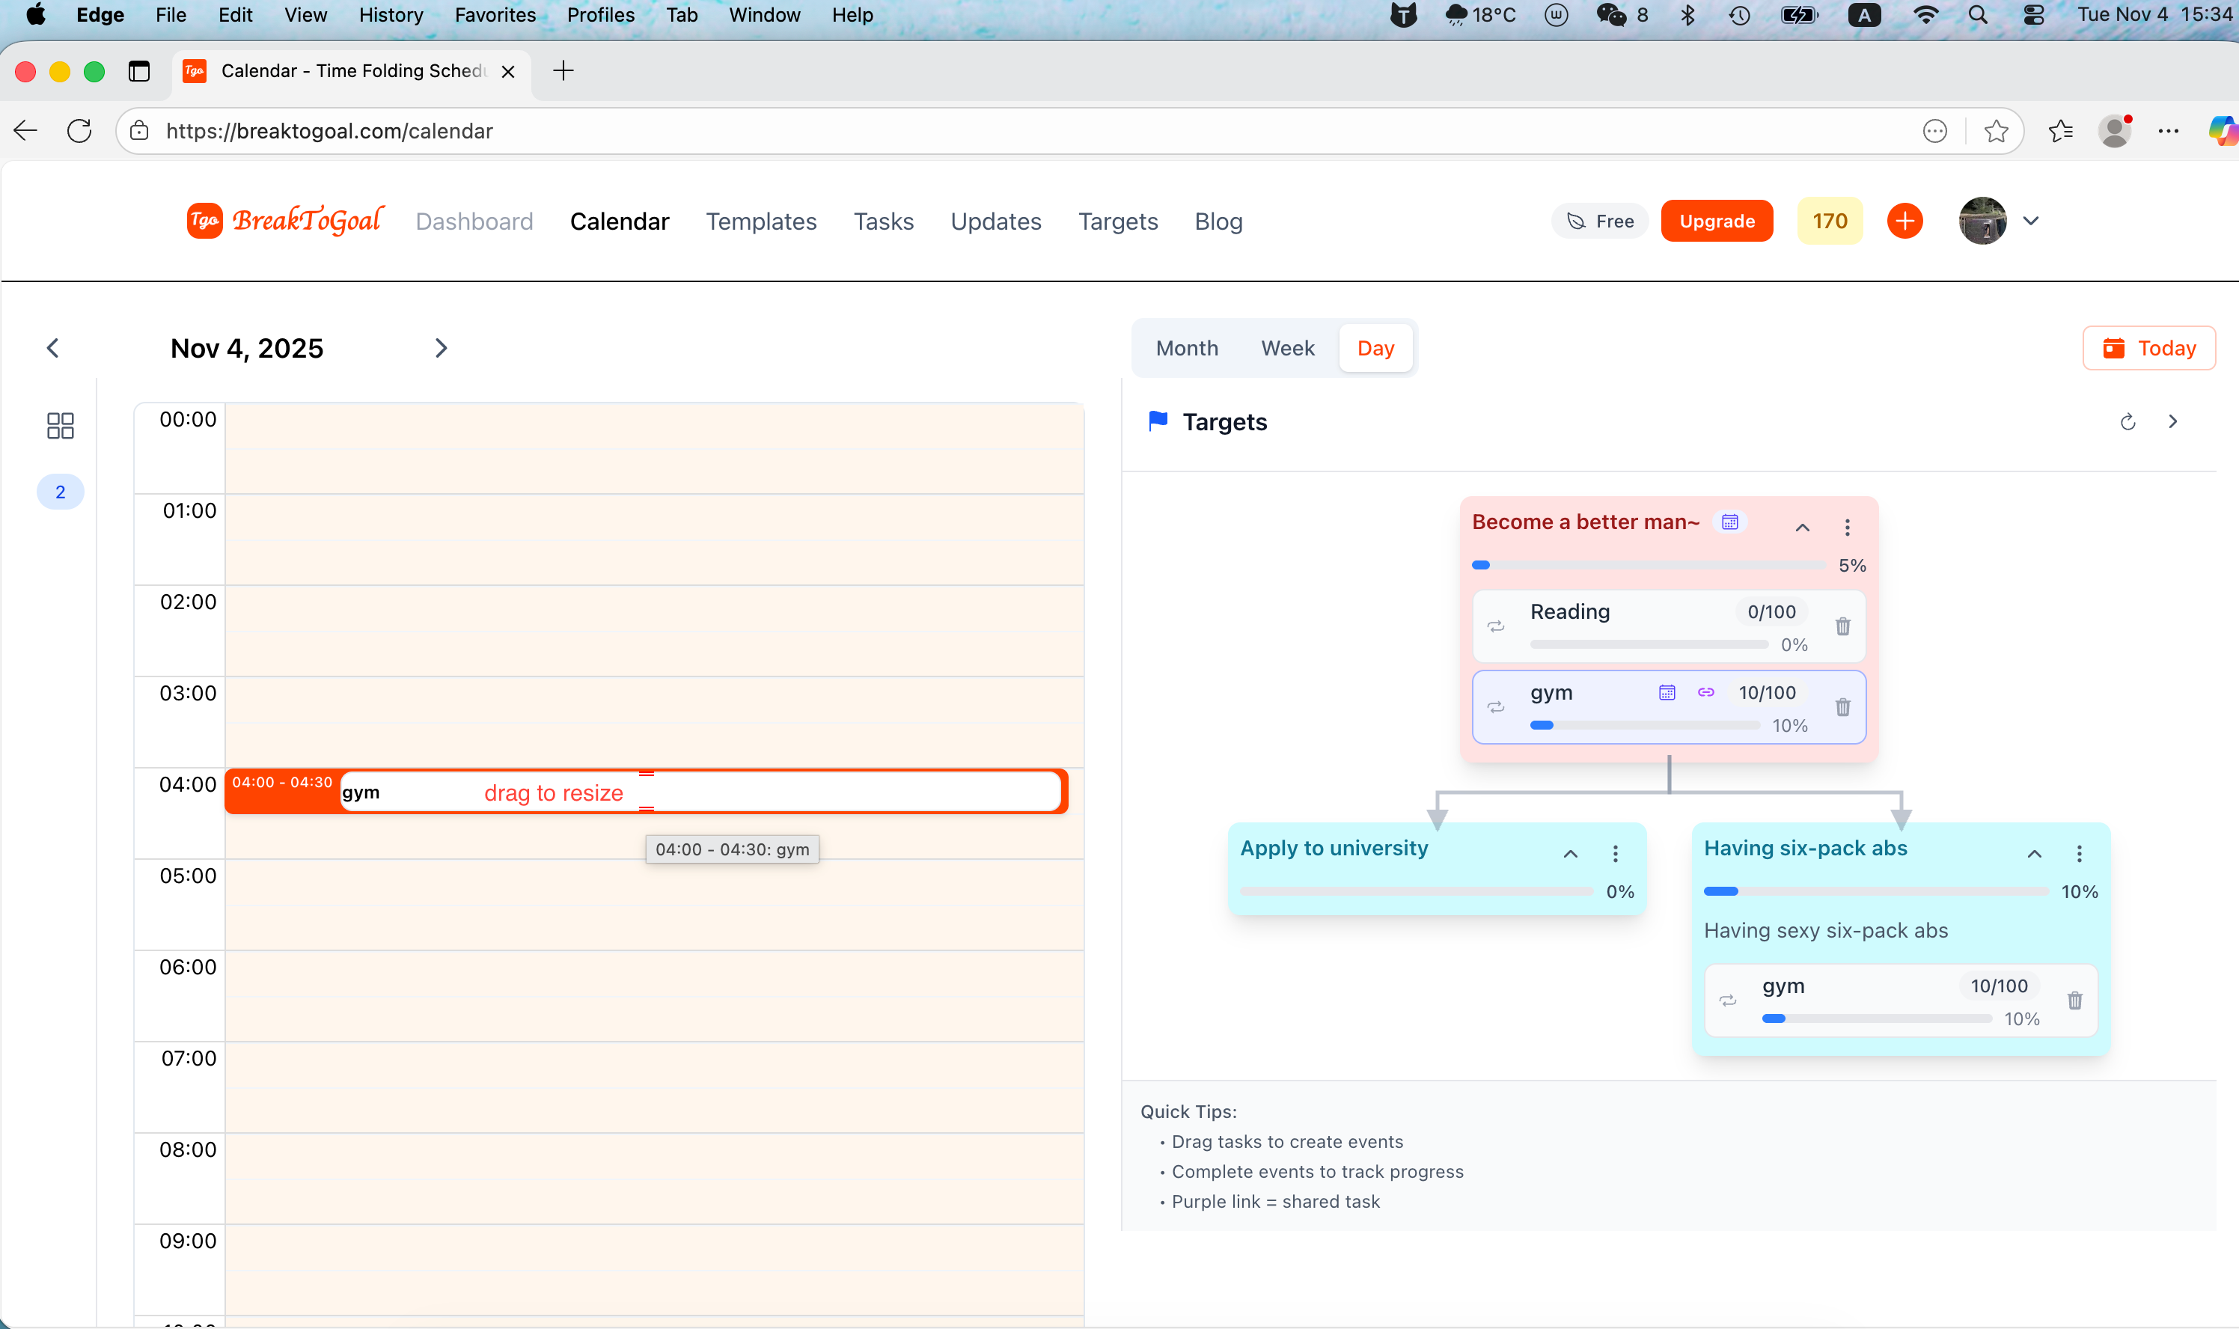Click purple shared link icon on gym
Screen dimensions: 2239x1329
(x=1705, y=692)
